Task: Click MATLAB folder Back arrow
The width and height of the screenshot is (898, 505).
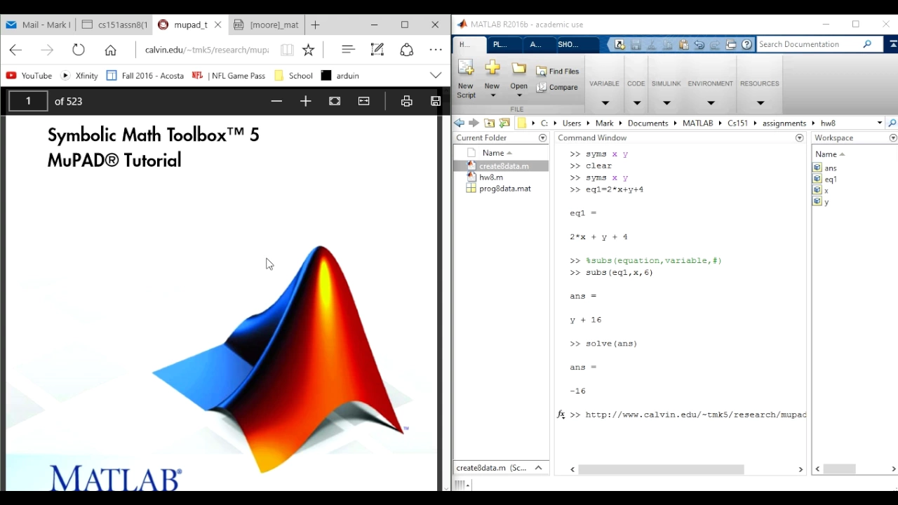Action: pyautogui.click(x=459, y=123)
